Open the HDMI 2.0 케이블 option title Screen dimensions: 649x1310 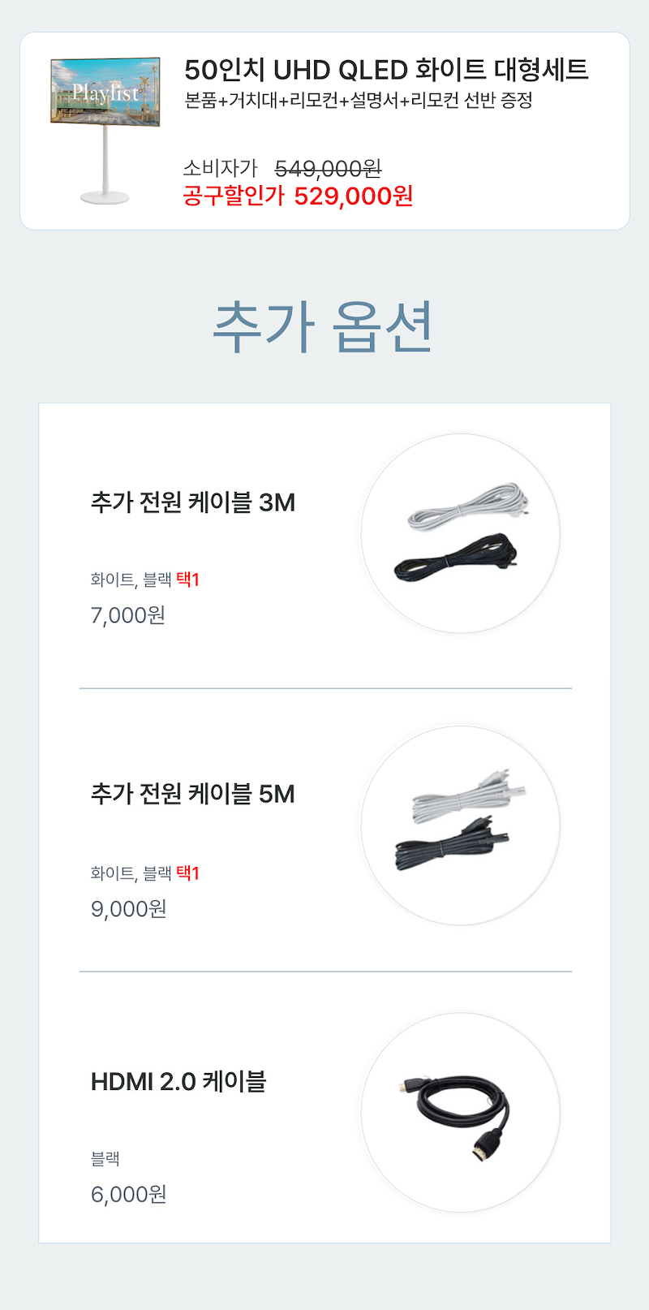click(178, 1082)
